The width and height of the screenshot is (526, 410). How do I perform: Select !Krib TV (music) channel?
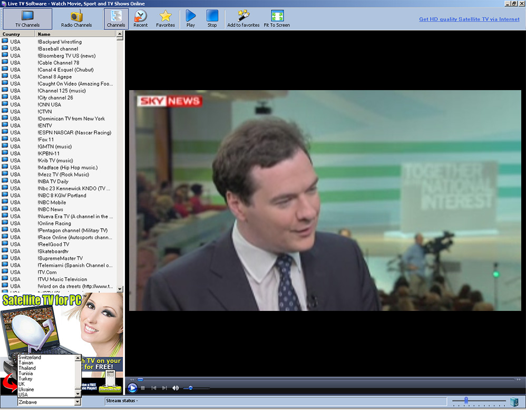(55, 160)
